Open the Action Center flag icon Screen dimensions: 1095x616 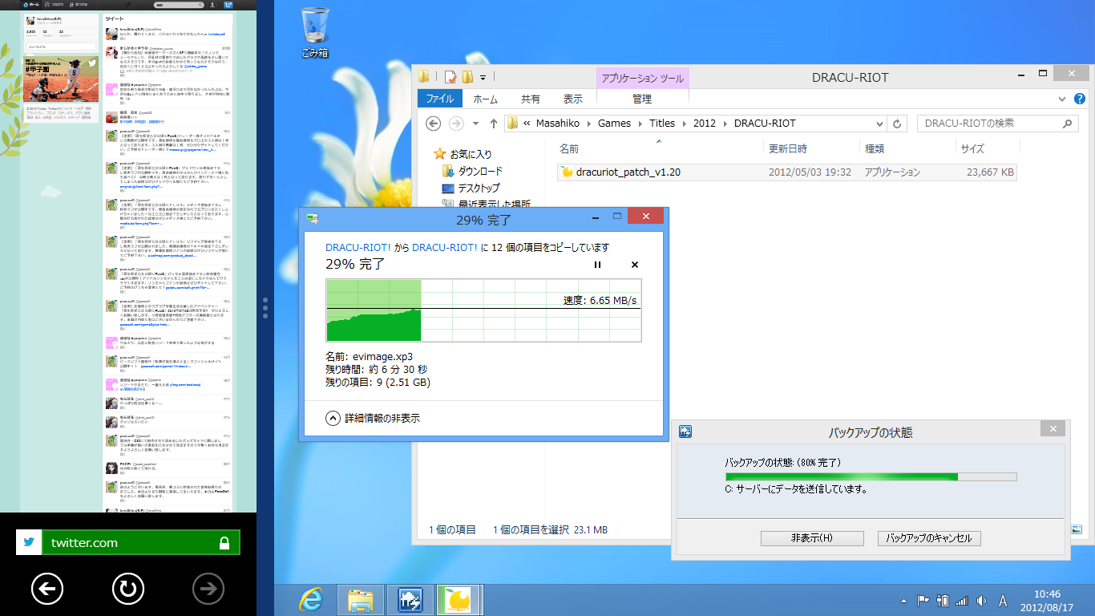pos(923,600)
